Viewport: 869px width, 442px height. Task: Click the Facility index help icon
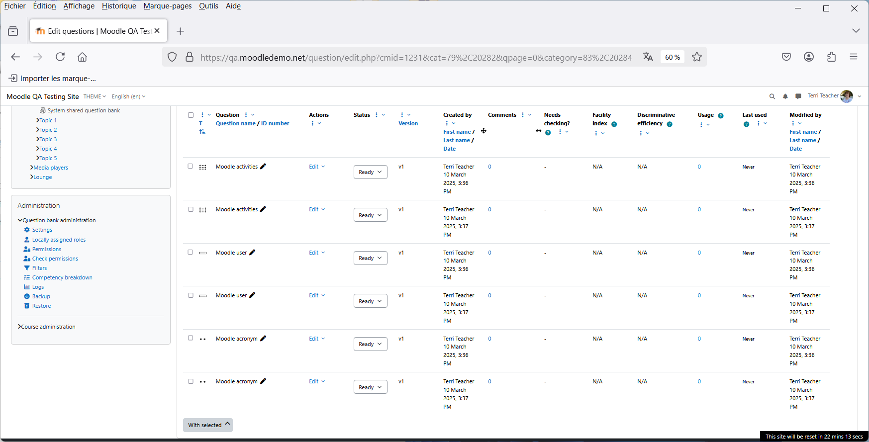point(614,124)
